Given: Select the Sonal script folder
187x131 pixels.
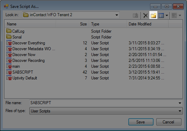Looking at the screenshot, I should [14, 37].
